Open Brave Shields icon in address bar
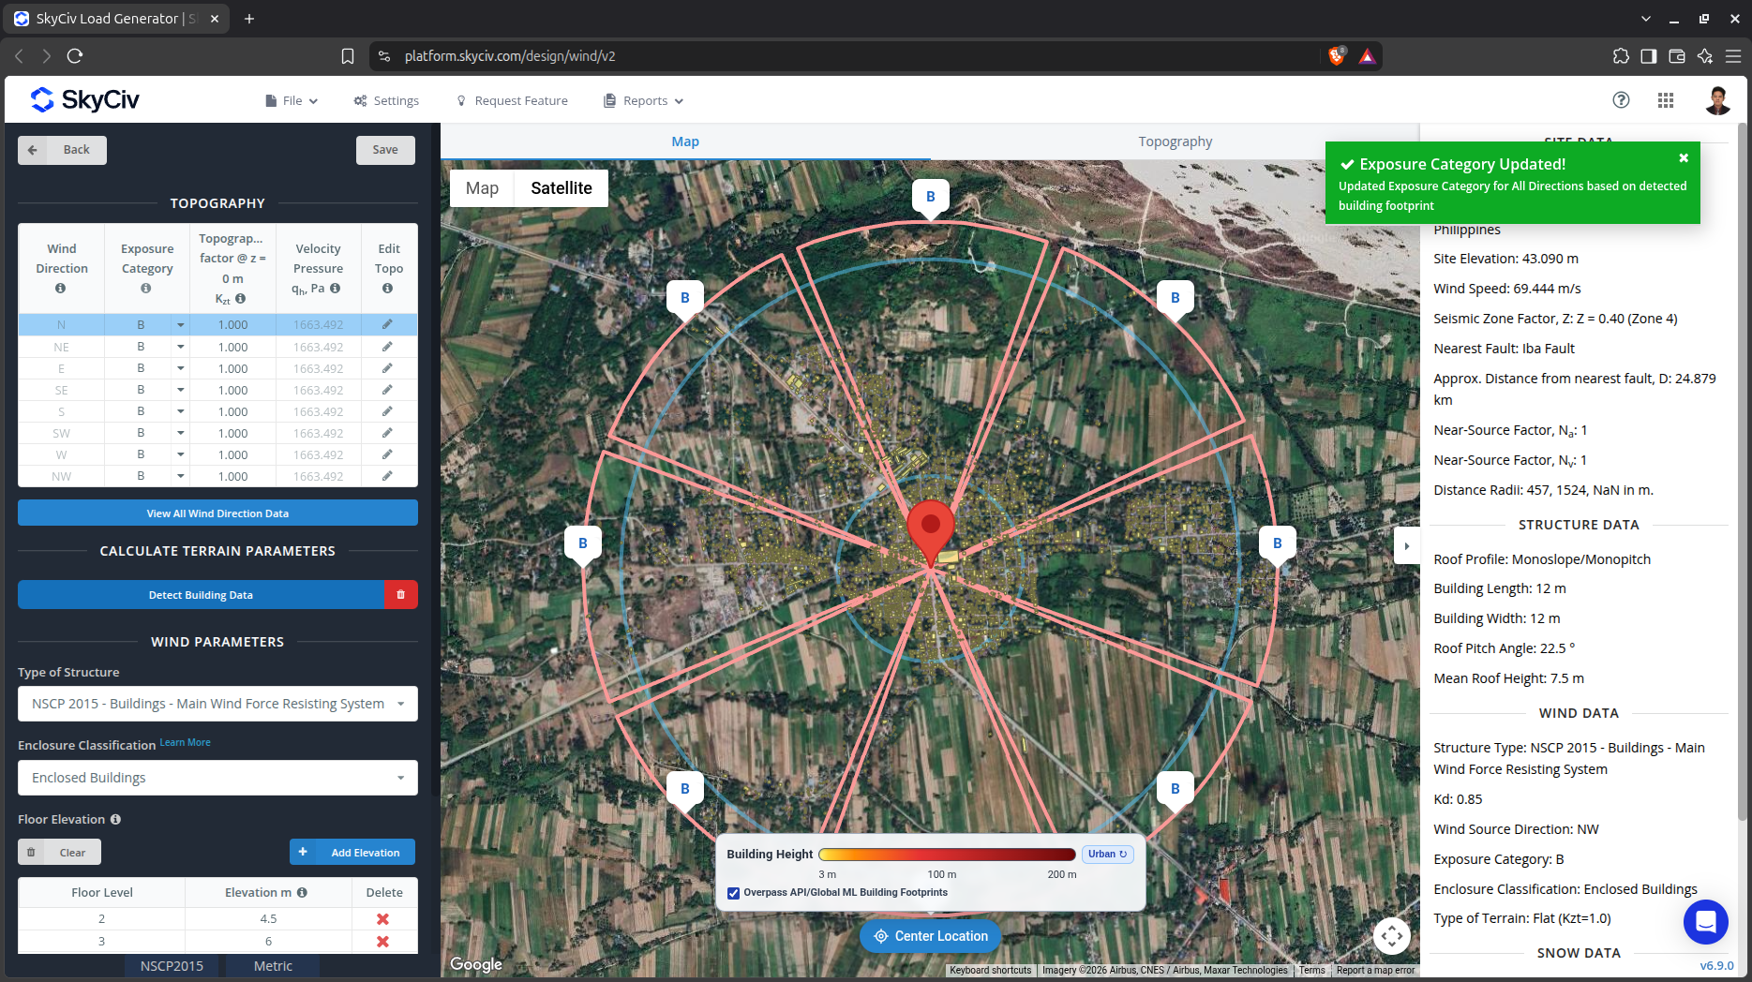The height and width of the screenshot is (982, 1752). click(x=1337, y=56)
